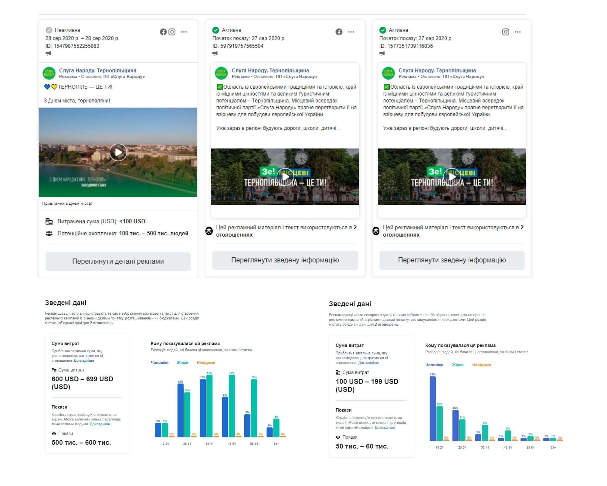Click Instagram platform icon on ad ID 1577351709116836
The width and height of the screenshot is (607, 486).
click(506, 32)
